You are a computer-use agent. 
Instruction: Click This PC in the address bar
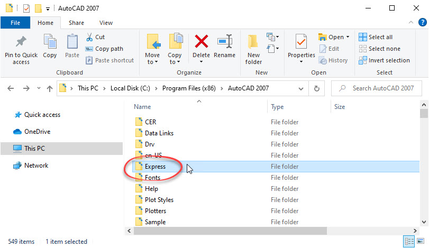coord(88,88)
